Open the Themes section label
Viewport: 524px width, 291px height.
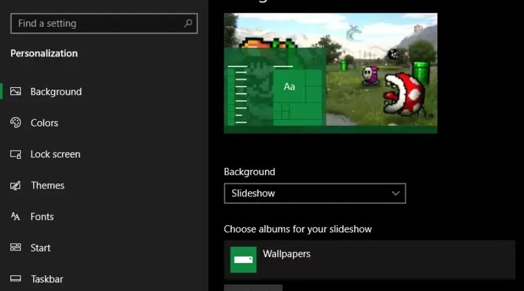click(x=47, y=186)
